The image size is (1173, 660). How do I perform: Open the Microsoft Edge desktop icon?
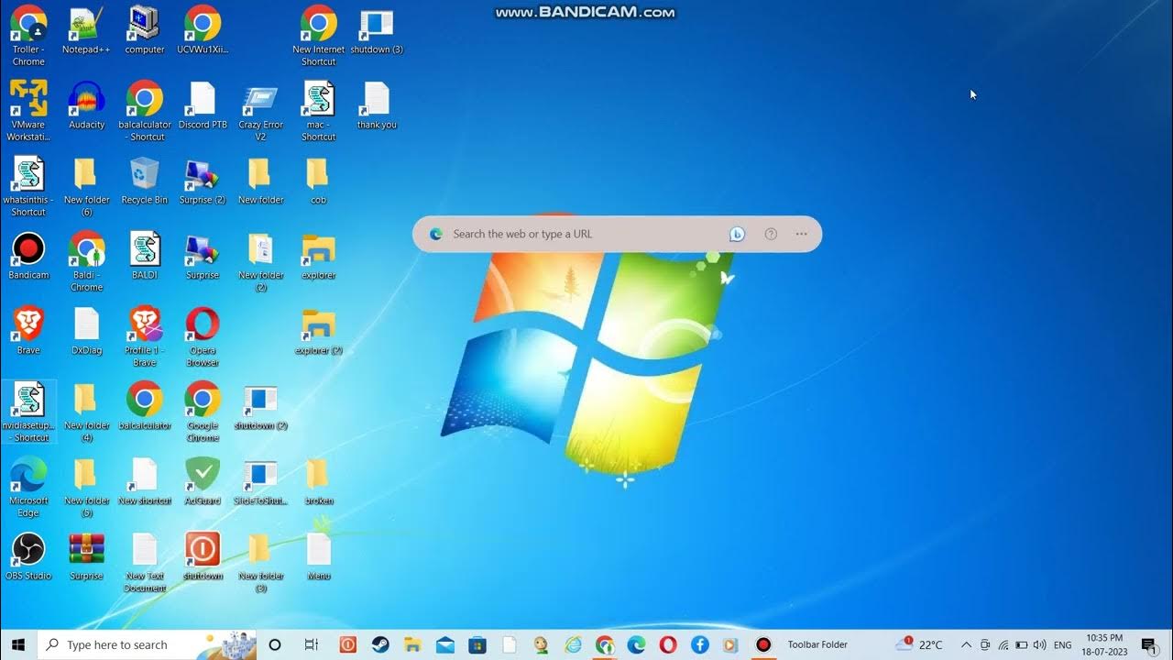[28, 486]
